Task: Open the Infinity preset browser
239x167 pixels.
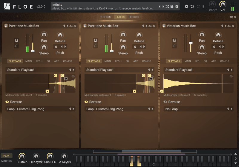Action: pos(104,7)
